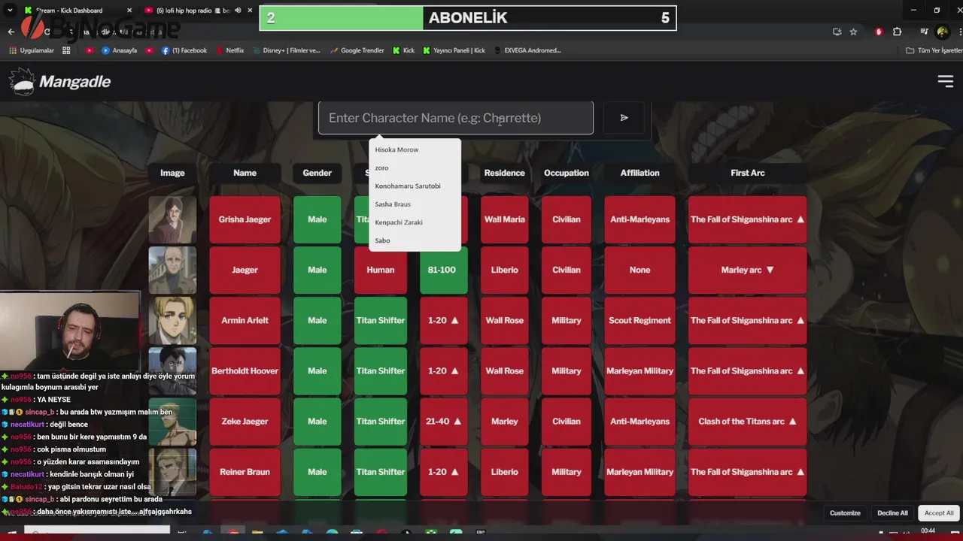Click the First Arc column header
963x541 pixels.
coord(747,173)
